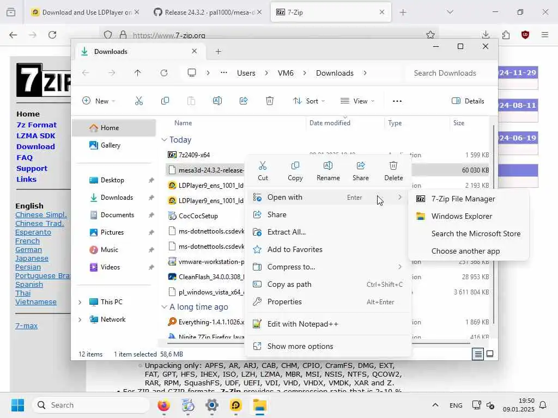
Task: Click the Copy icon in Explorer toolbar
Action: [165, 101]
